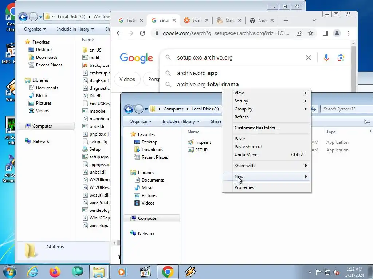Select the Videos search filter chip
This screenshot has height=279, width=373.
click(x=127, y=79)
